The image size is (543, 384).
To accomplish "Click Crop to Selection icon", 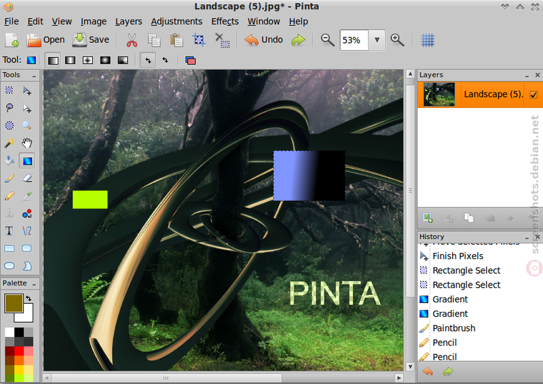I will pos(199,40).
